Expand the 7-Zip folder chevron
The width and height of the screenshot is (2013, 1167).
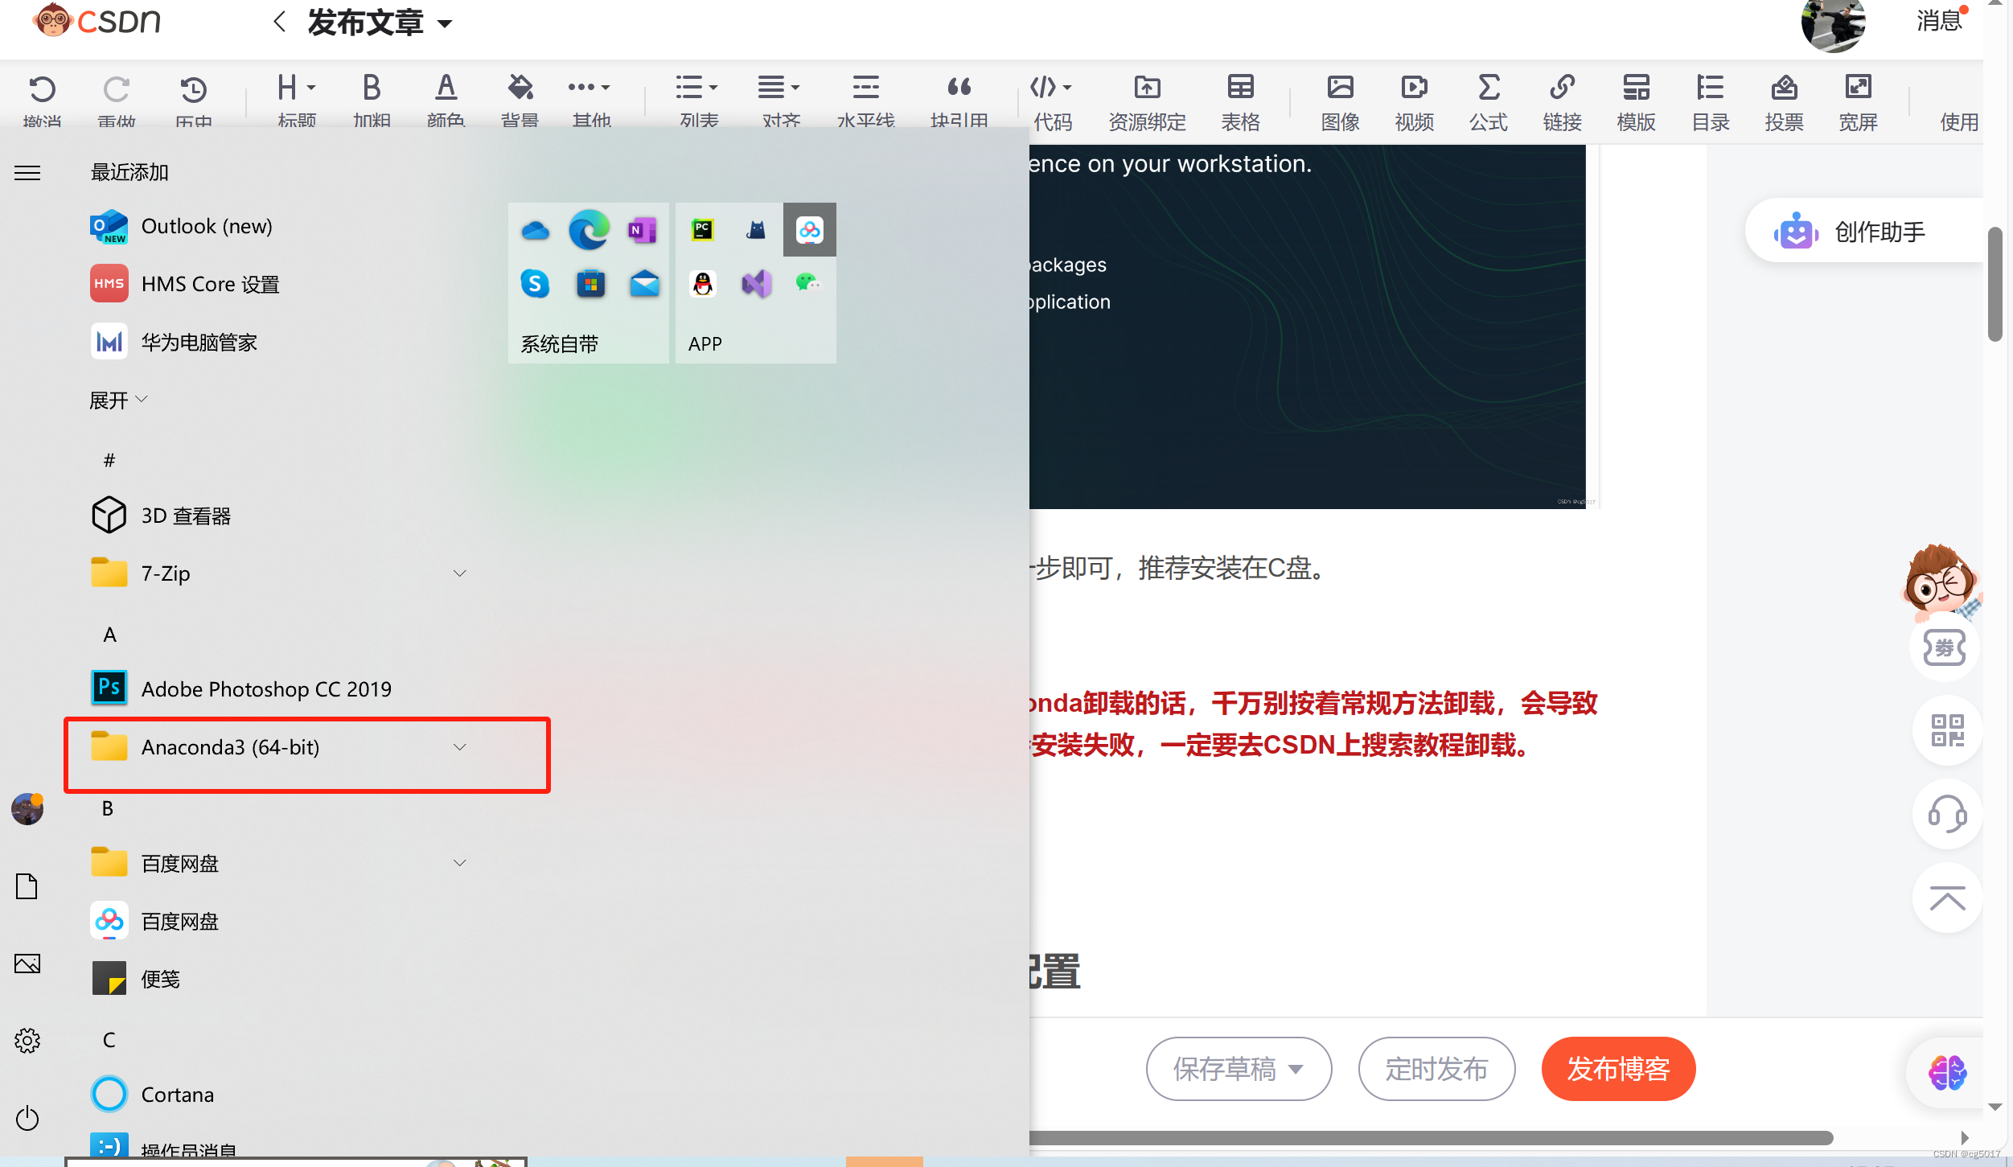coord(459,573)
